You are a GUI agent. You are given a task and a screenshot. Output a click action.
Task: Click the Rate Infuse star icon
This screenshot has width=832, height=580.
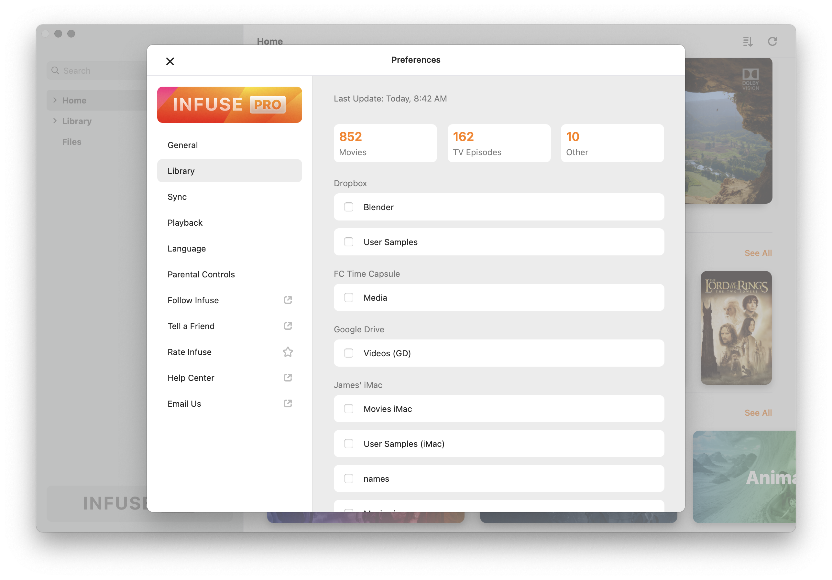coord(288,352)
